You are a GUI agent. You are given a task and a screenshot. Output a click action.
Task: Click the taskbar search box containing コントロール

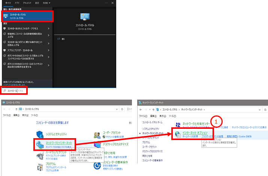(15, 91)
